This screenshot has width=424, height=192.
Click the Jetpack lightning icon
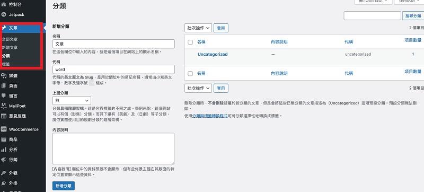[4, 15]
